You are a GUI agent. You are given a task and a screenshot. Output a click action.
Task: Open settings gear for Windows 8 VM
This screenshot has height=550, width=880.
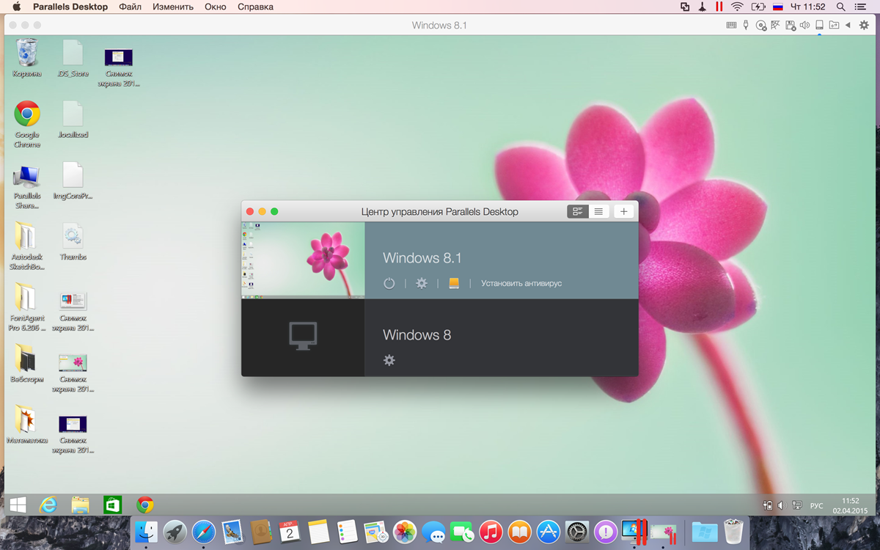[x=389, y=360]
